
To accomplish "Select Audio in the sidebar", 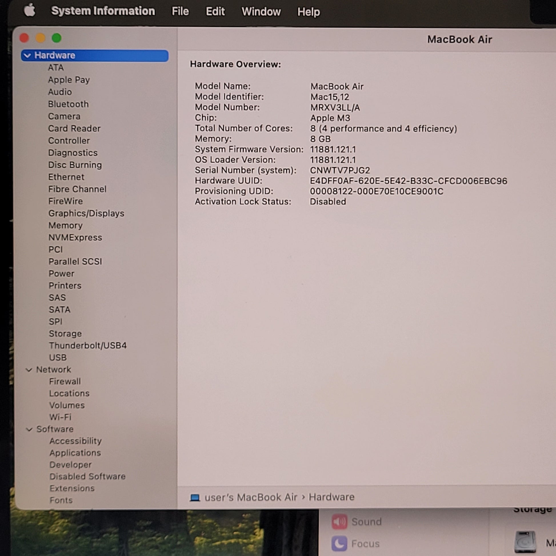I will point(60,92).
